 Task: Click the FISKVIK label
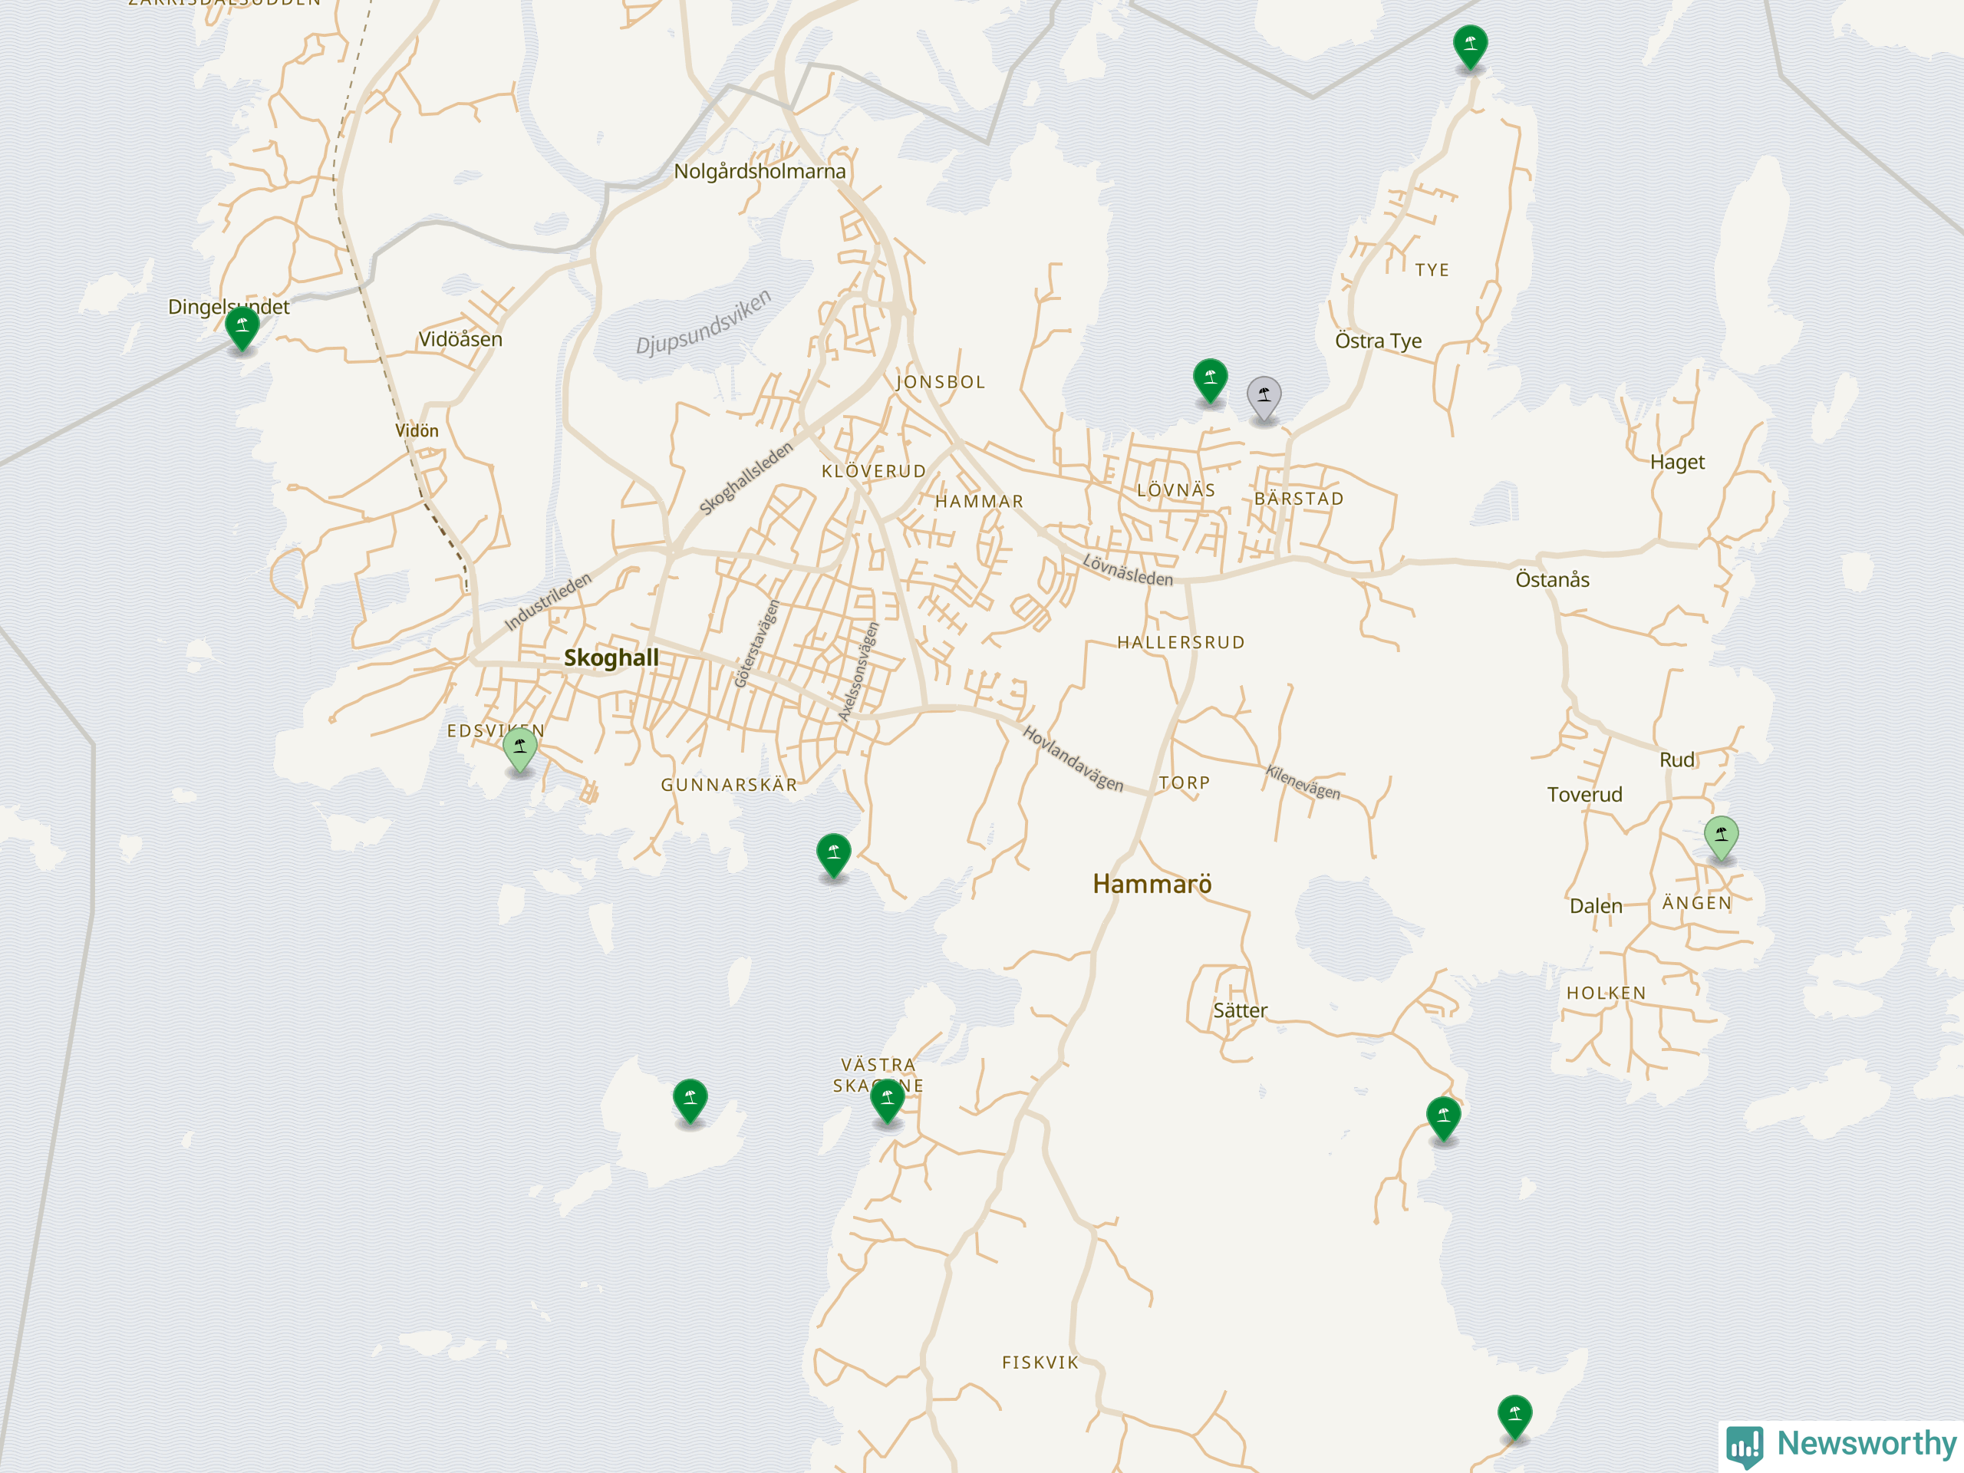1040,1362
